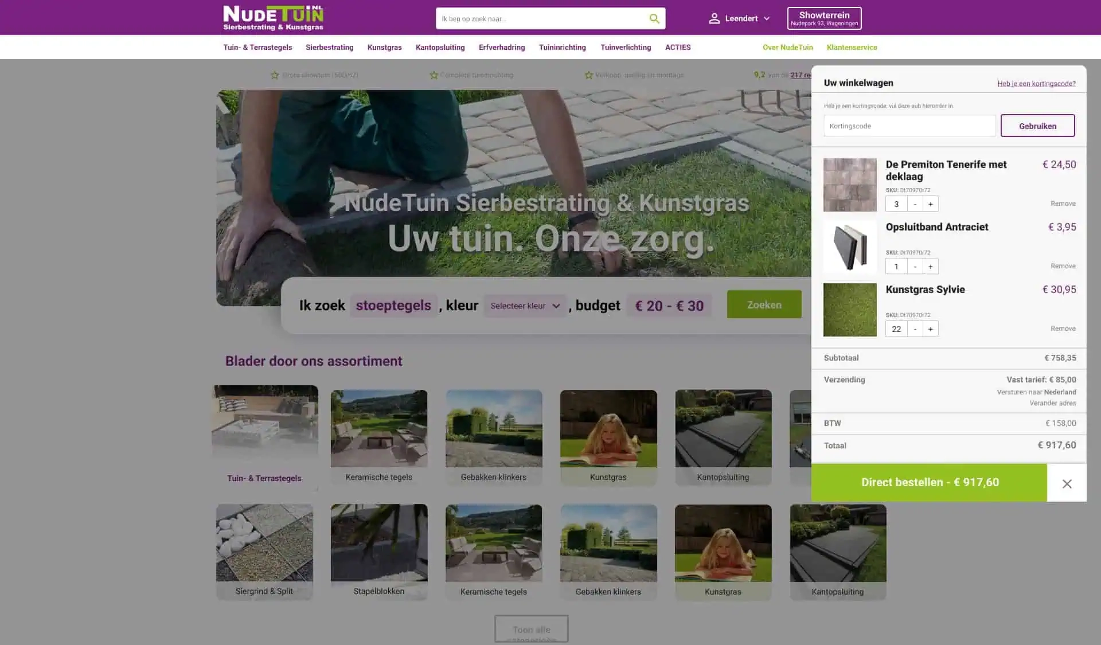Image resolution: width=1101 pixels, height=645 pixels.
Task: Click the search magnifier icon
Action: pos(654,18)
